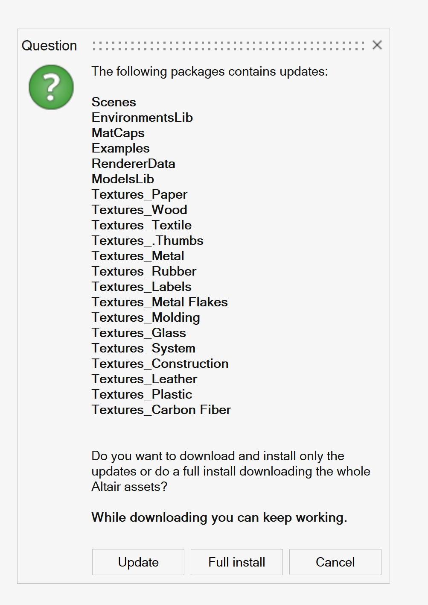This screenshot has height=605, width=428.
Task: Click the Question dialog title text
Action: point(49,45)
